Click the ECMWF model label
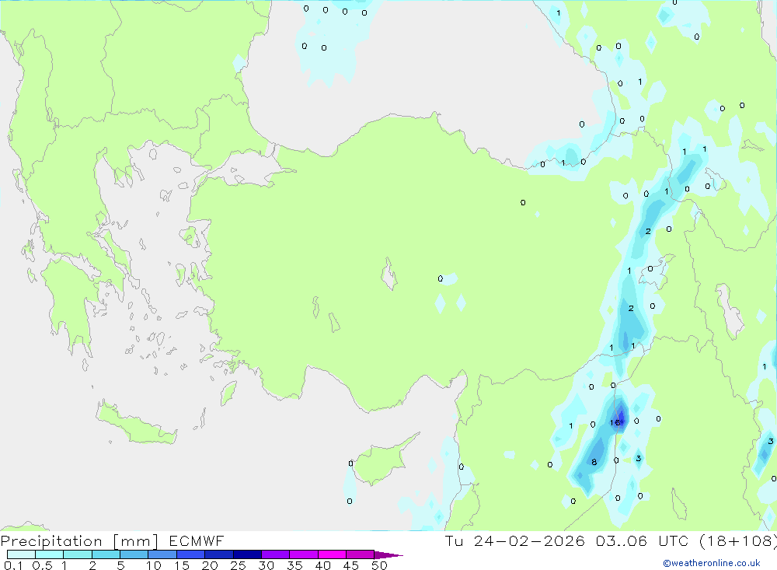The width and height of the screenshot is (777, 570). (197, 540)
